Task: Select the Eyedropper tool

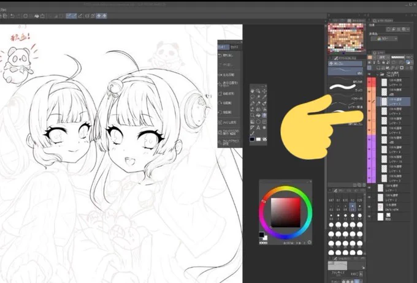Action: [x=264, y=97]
